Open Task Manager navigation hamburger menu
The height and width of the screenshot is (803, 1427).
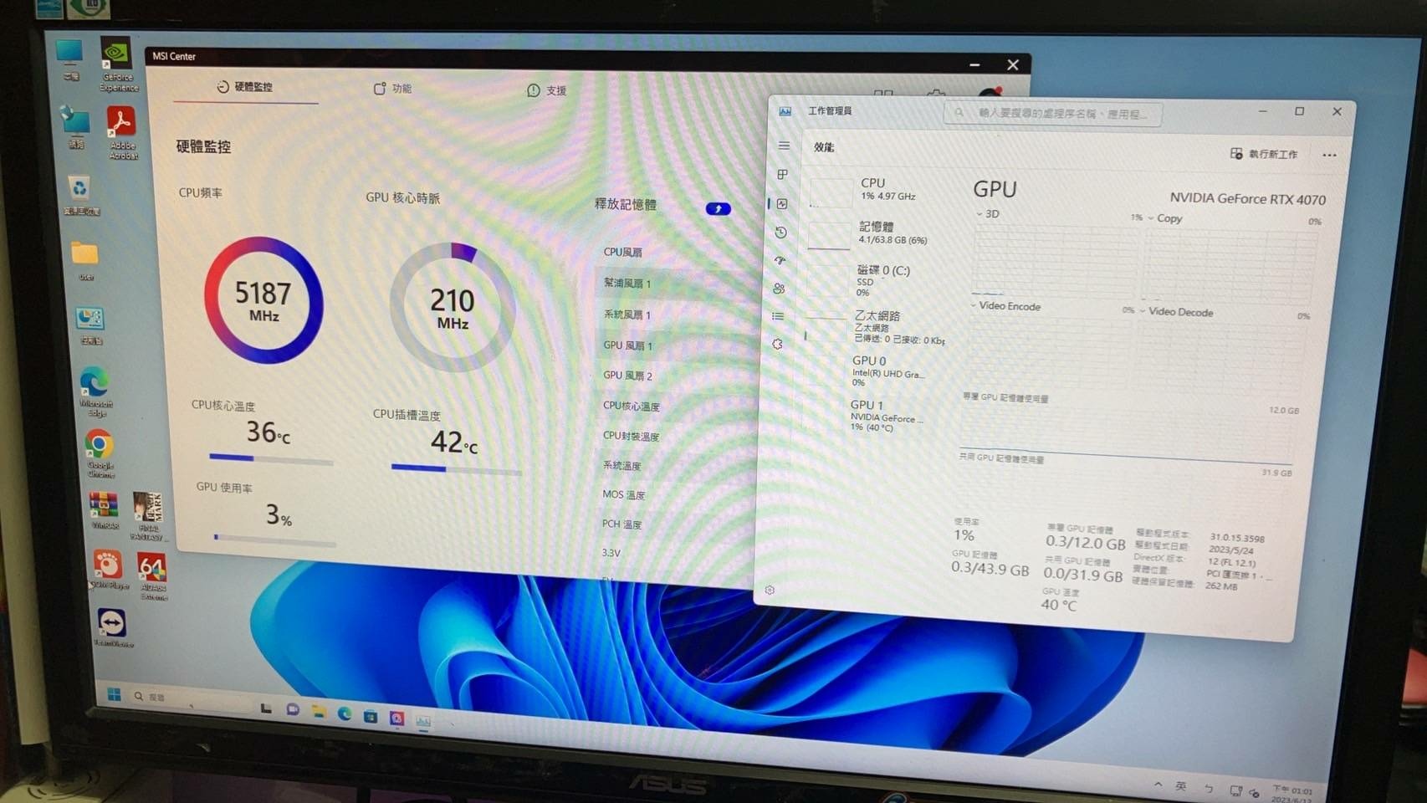click(x=784, y=146)
